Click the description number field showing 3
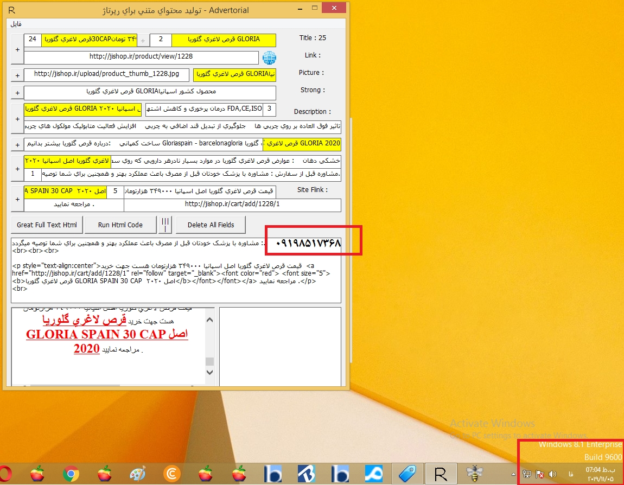624x485 pixels. coord(270,109)
